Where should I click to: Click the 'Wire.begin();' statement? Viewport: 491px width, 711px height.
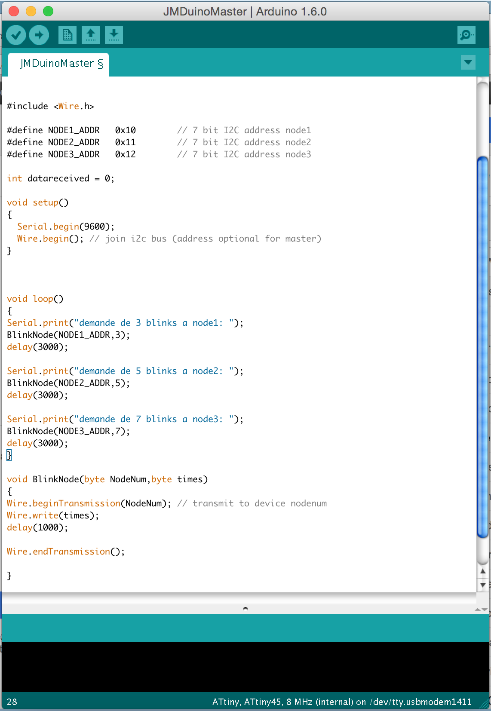click(50, 239)
